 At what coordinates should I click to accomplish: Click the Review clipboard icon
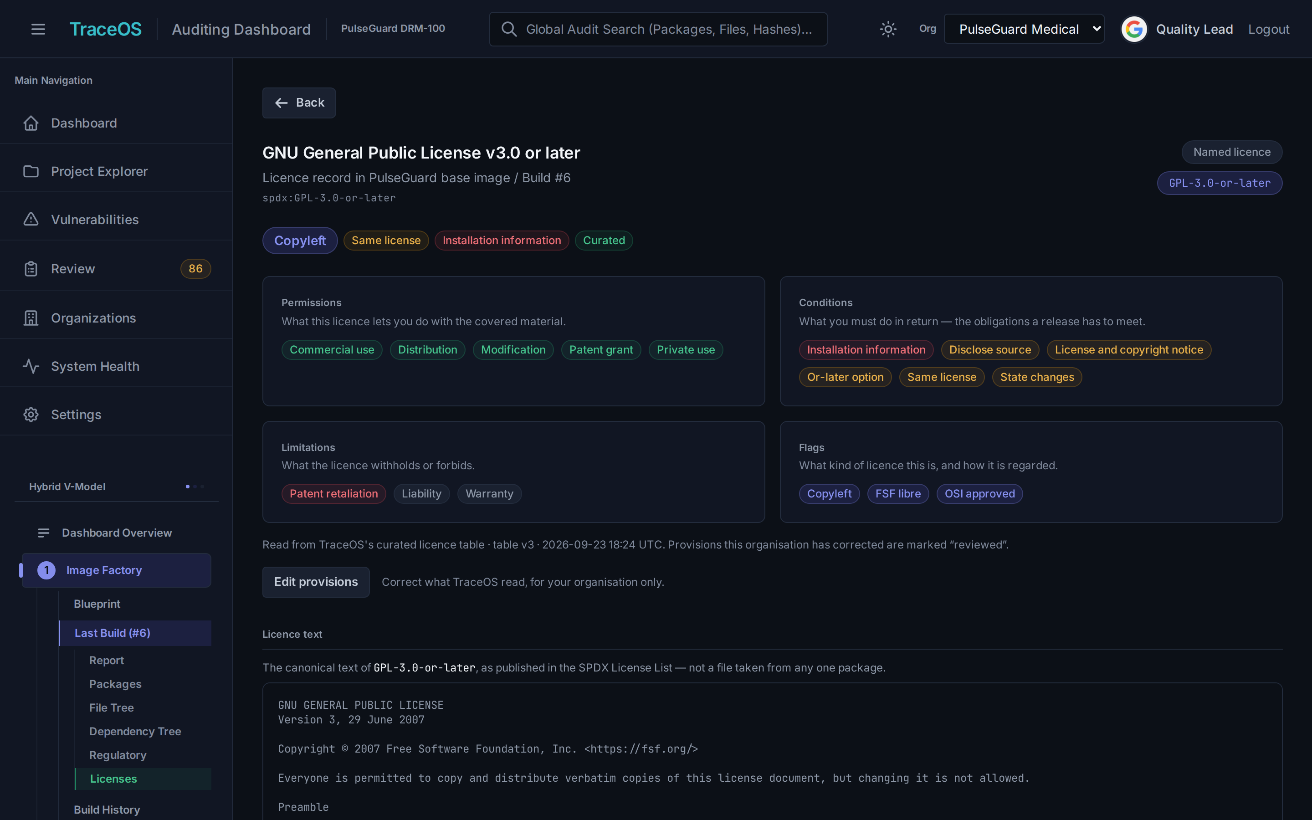(31, 268)
